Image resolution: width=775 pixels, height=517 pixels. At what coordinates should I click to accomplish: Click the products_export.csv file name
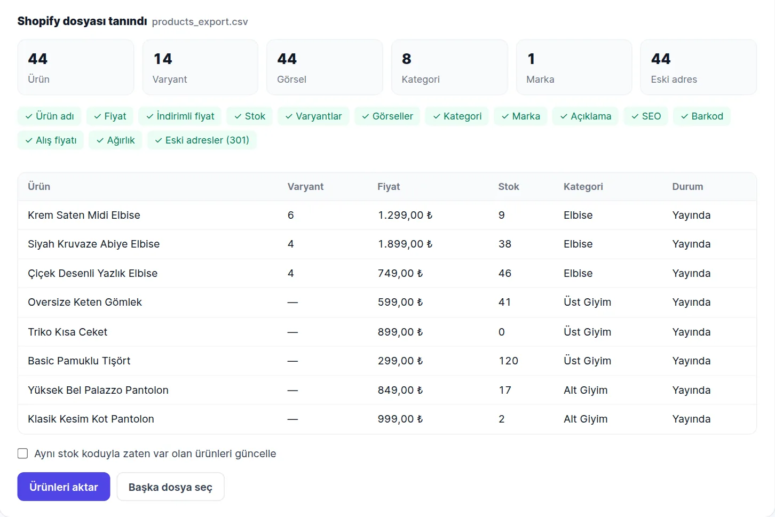pos(200,22)
